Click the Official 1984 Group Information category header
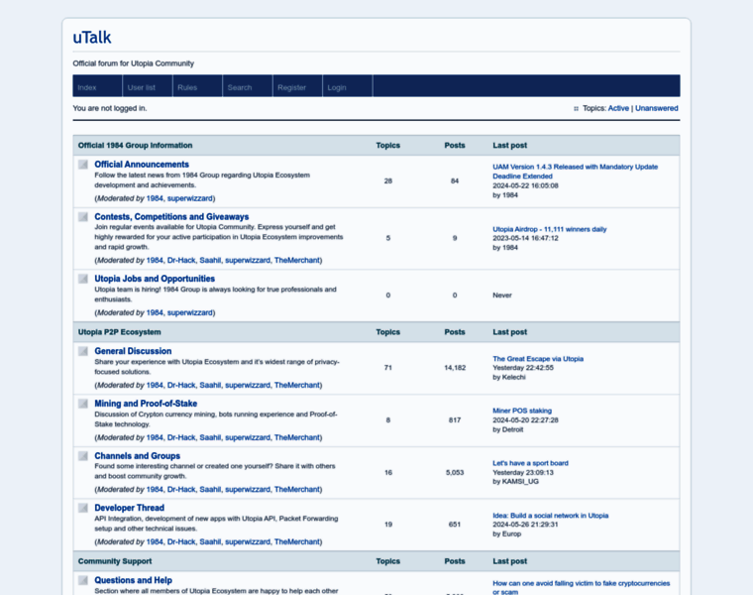Image resolution: width=753 pixels, height=595 pixels. pos(135,145)
